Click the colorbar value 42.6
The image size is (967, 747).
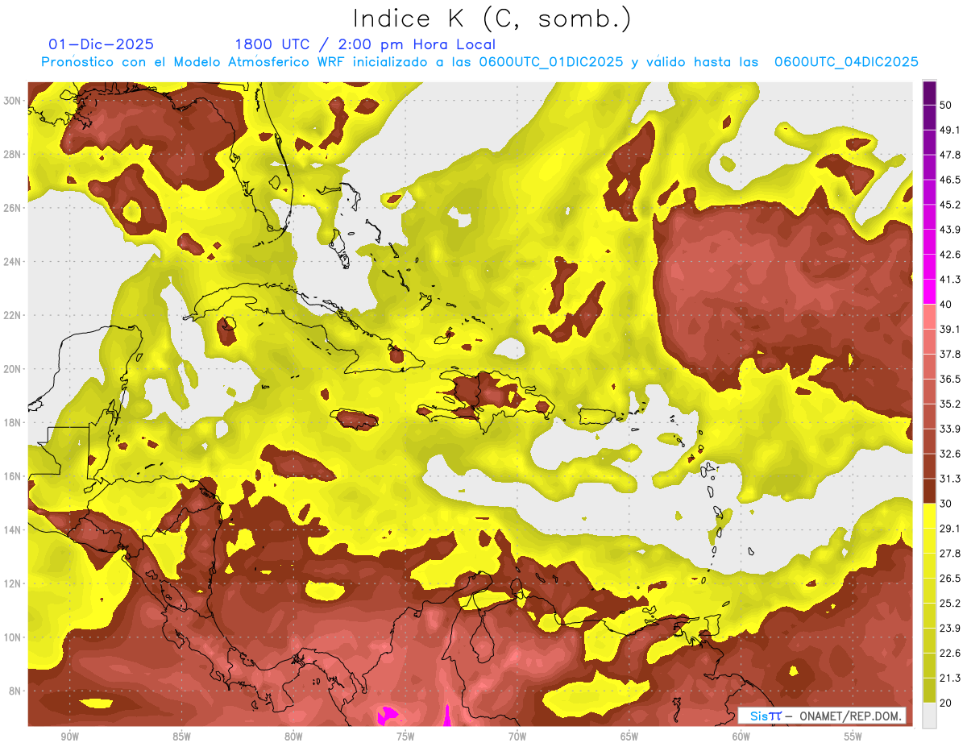950,255
